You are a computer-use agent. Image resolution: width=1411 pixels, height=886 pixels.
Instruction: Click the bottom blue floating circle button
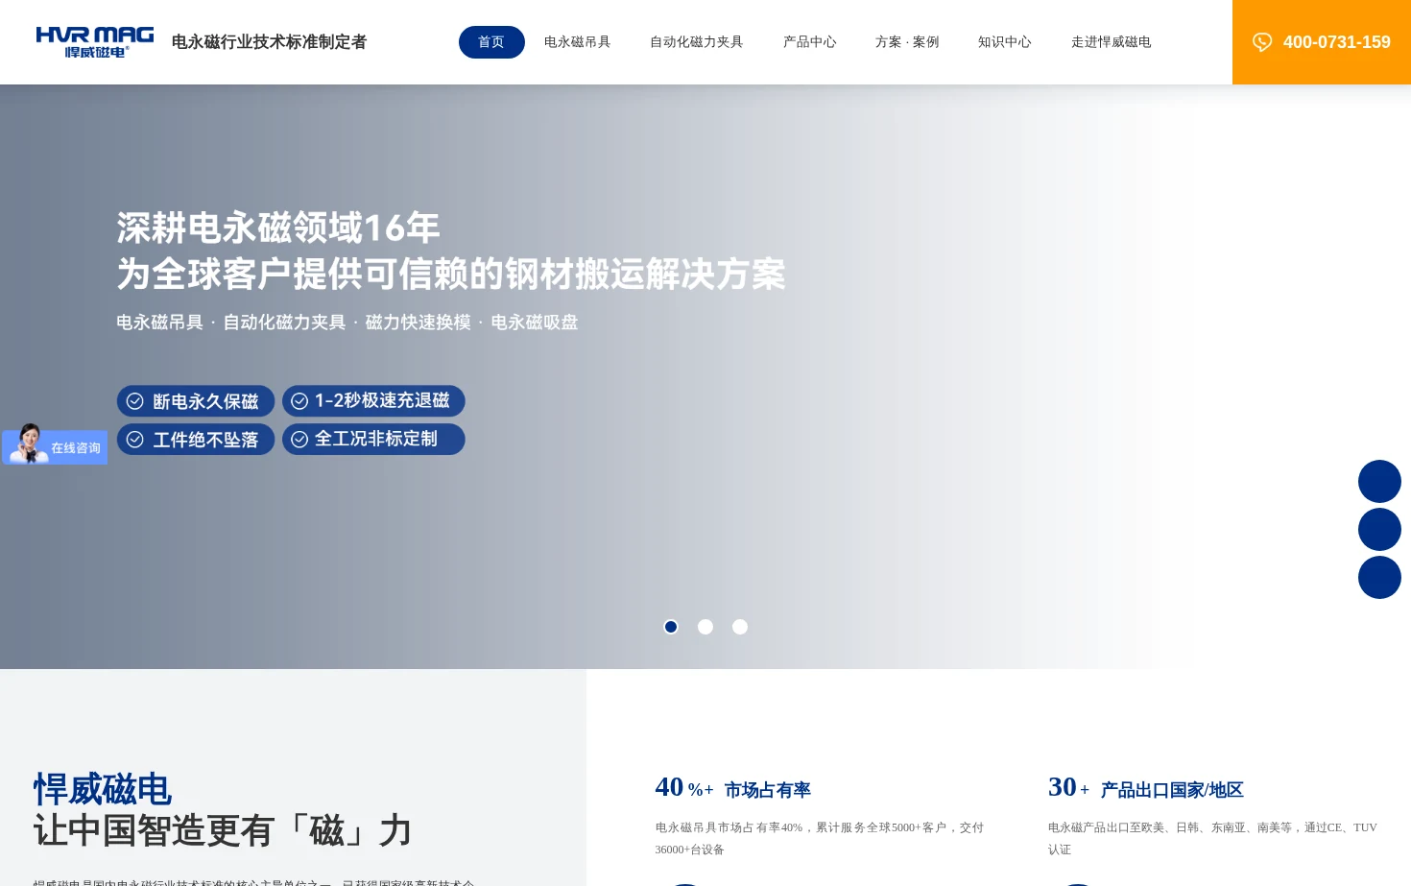coord(1379,577)
